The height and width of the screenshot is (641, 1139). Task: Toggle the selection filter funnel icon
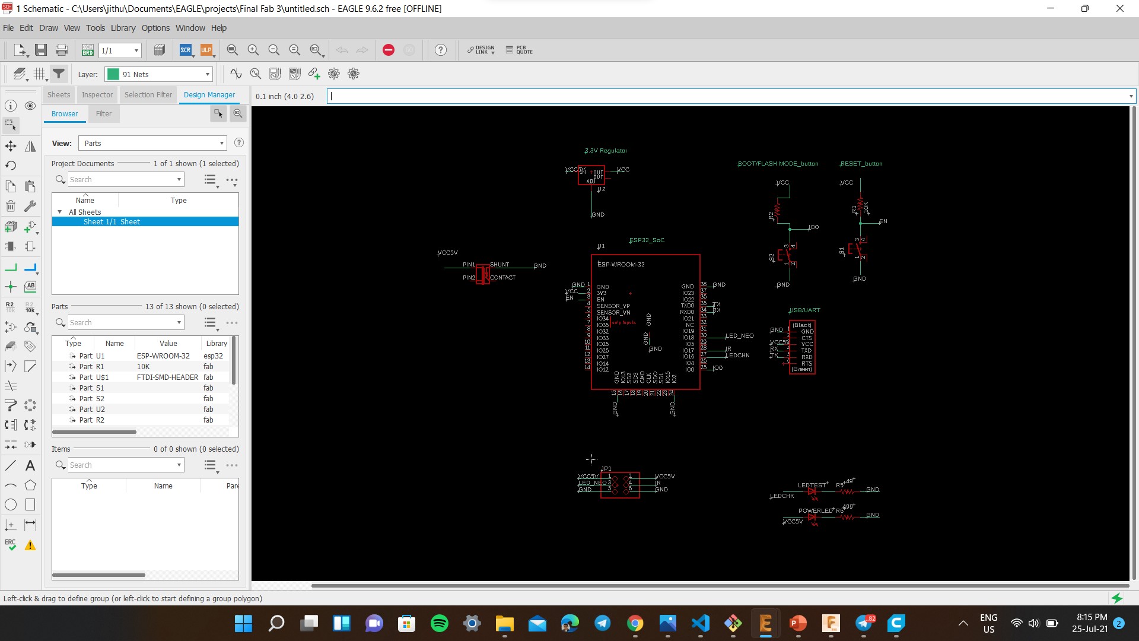coord(59,74)
